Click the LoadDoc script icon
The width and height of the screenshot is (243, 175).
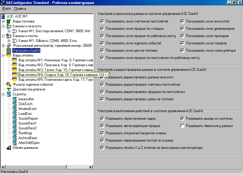(x=15, y=114)
